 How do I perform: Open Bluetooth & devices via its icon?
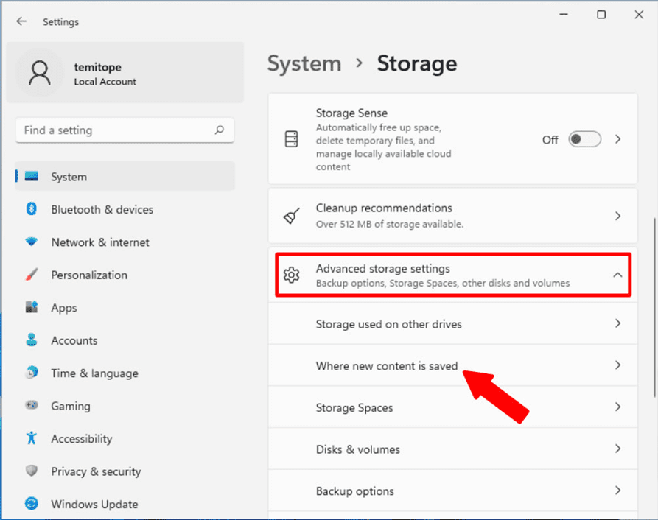click(x=32, y=209)
